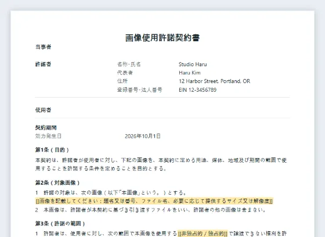The image size is (325, 237).
Task: Click the 契約期間 heading
Action: 46,128
